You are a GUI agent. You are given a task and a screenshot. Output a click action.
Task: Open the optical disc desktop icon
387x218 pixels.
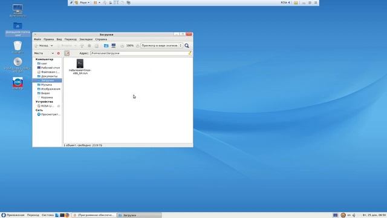(18, 65)
